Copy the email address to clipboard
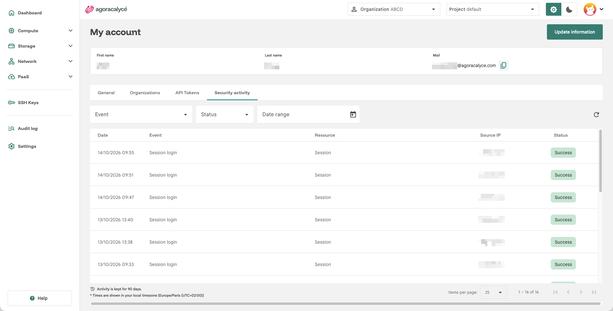 [503, 65]
